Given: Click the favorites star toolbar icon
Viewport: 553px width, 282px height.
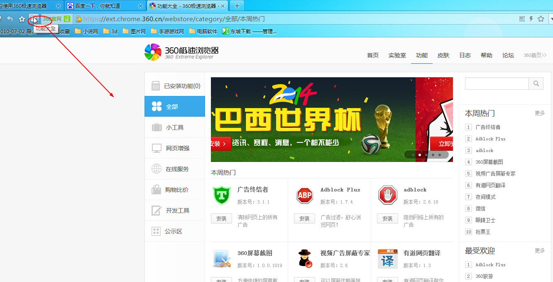Looking at the screenshot, I should (x=22, y=19).
